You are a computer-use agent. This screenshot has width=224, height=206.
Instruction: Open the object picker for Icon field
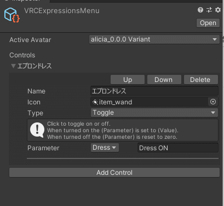tap(213, 102)
